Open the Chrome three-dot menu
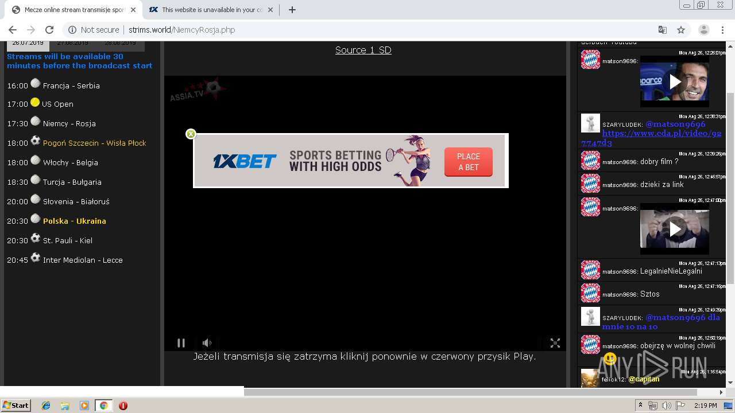This screenshot has width=735, height=413. click(722, 30)
